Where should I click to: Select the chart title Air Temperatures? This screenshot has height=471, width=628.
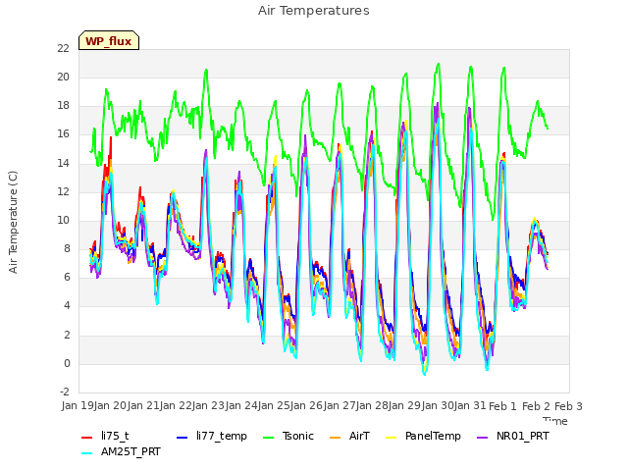(x=314, y=11)
